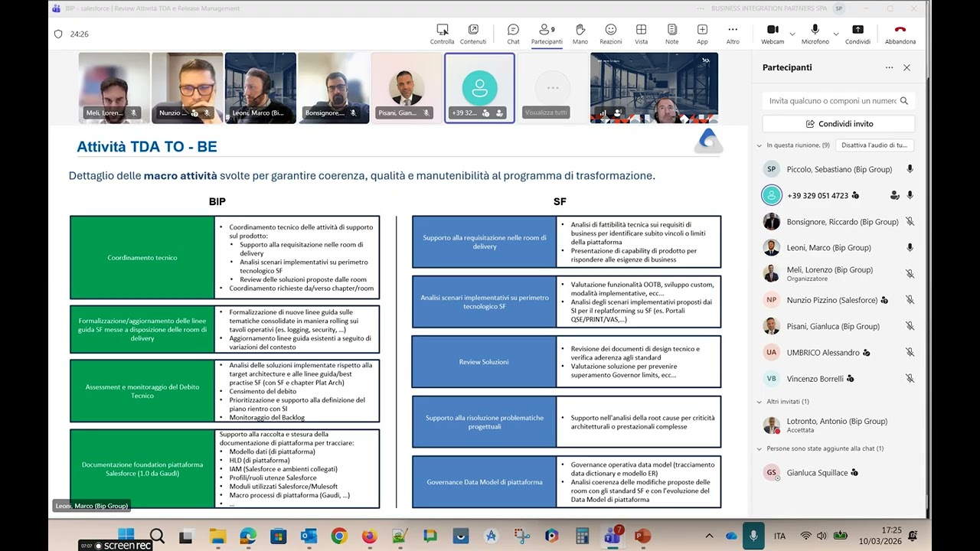Open the Contenuti pop-out button
The image size is (980, 551).
[x=473, y=34]
